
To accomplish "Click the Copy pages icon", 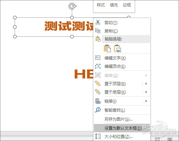I will [x=98, y=31].
